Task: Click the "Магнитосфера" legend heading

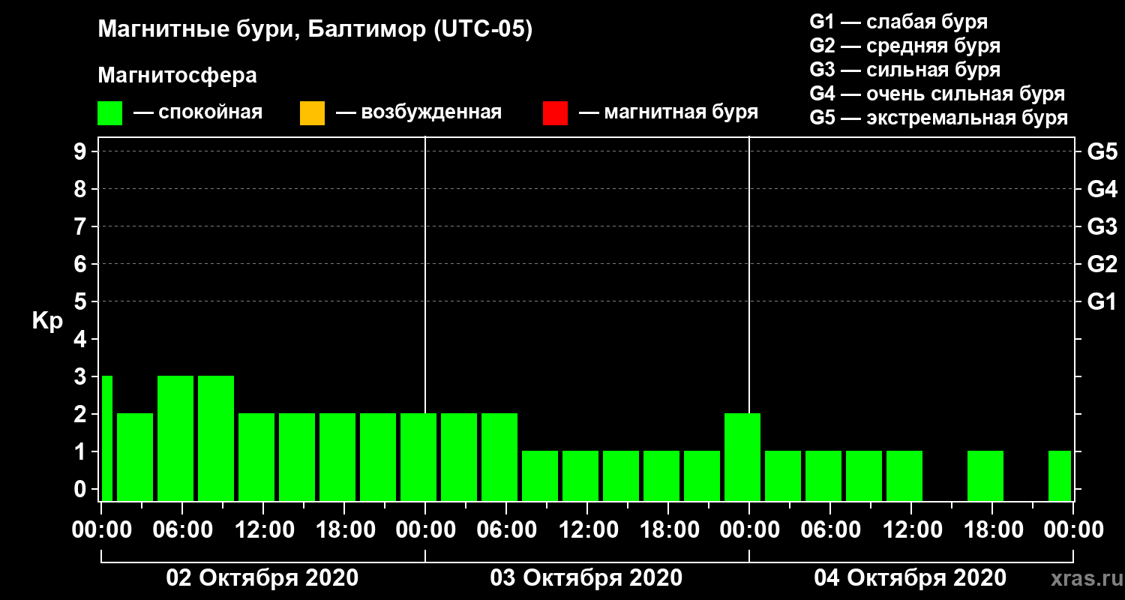Action: coord(178,76)
